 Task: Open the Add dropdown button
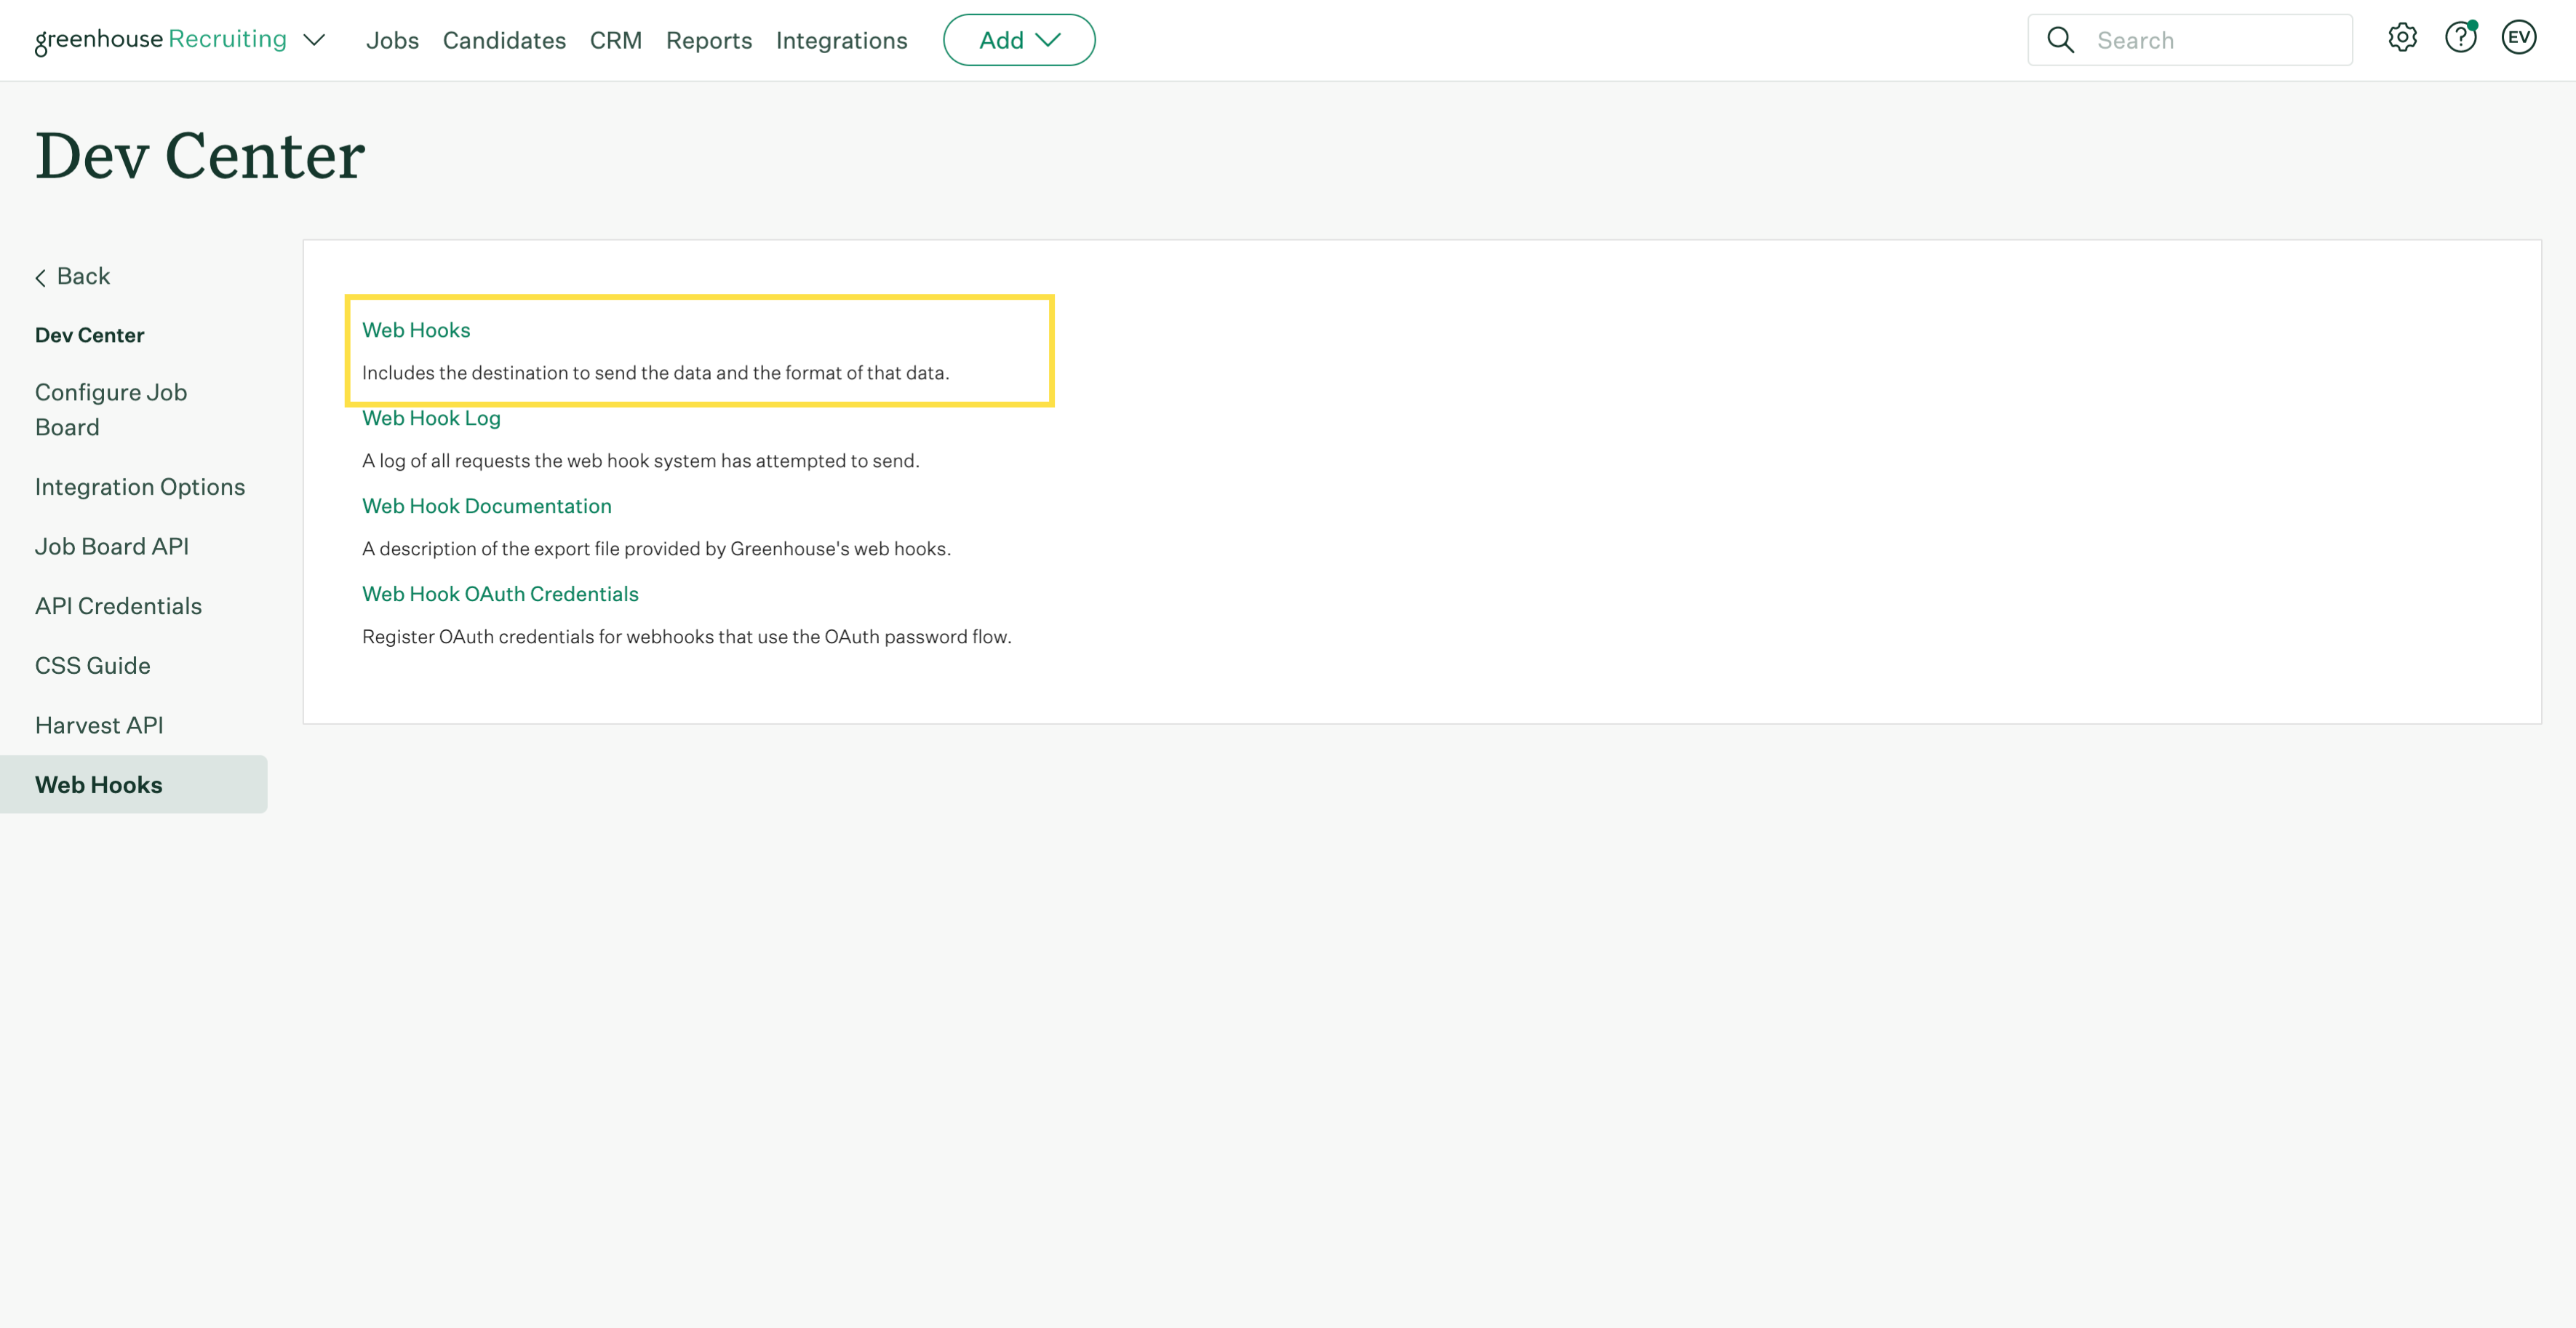coord(1018,40)
